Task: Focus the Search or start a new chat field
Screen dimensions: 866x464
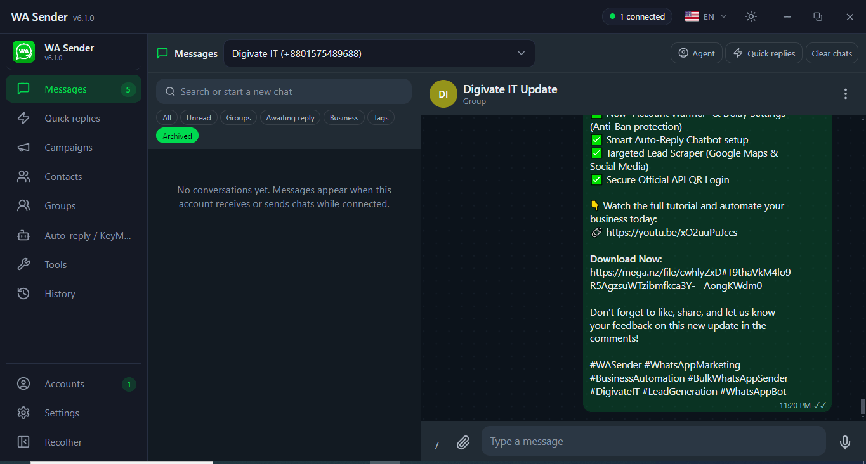Action: click(x=284, y=91)
